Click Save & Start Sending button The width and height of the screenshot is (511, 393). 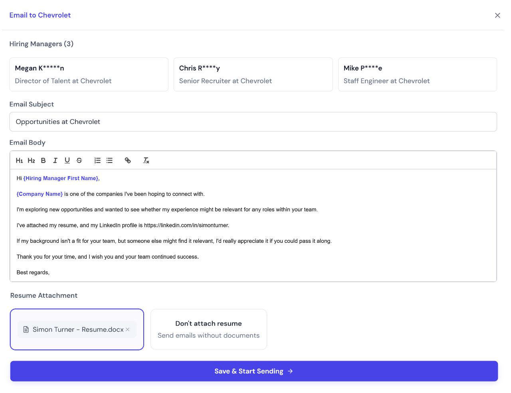point(254,371)
